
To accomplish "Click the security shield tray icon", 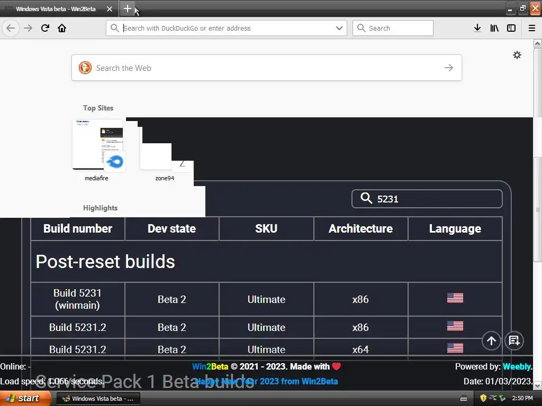I will pos(483,398).
